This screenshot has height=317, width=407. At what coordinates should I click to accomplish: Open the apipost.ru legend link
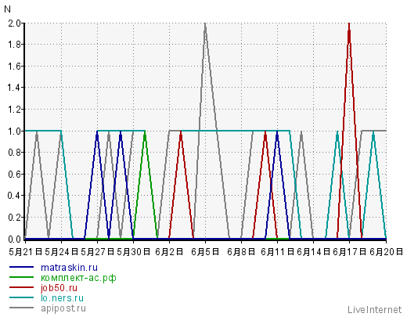(x=63, y=308)
